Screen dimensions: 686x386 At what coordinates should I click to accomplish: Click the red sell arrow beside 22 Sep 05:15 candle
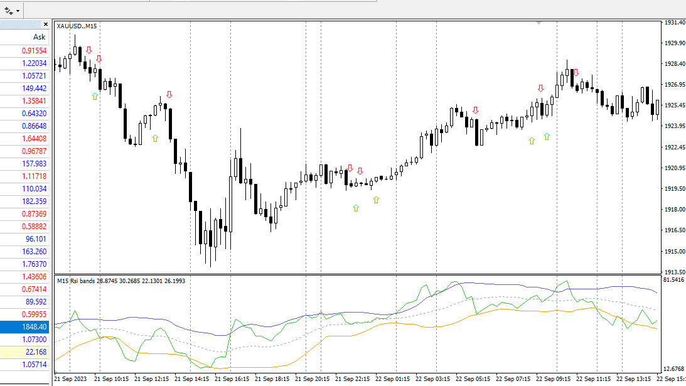(x=476, y=110)
